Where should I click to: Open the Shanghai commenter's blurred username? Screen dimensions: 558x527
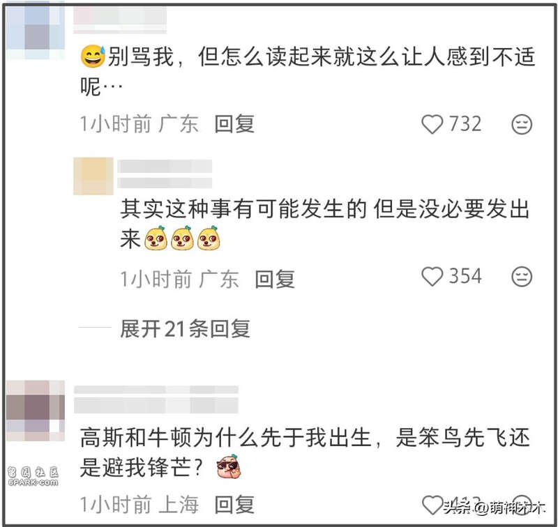coord(156,399)
